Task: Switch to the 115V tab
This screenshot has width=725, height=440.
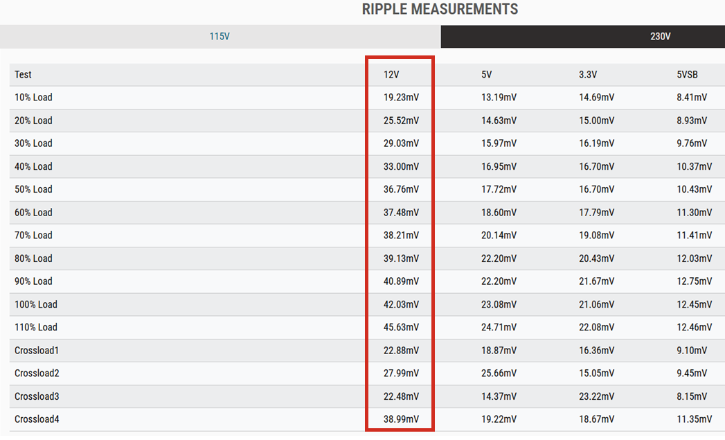Action: pyautogui.click(x=220, y=36)
